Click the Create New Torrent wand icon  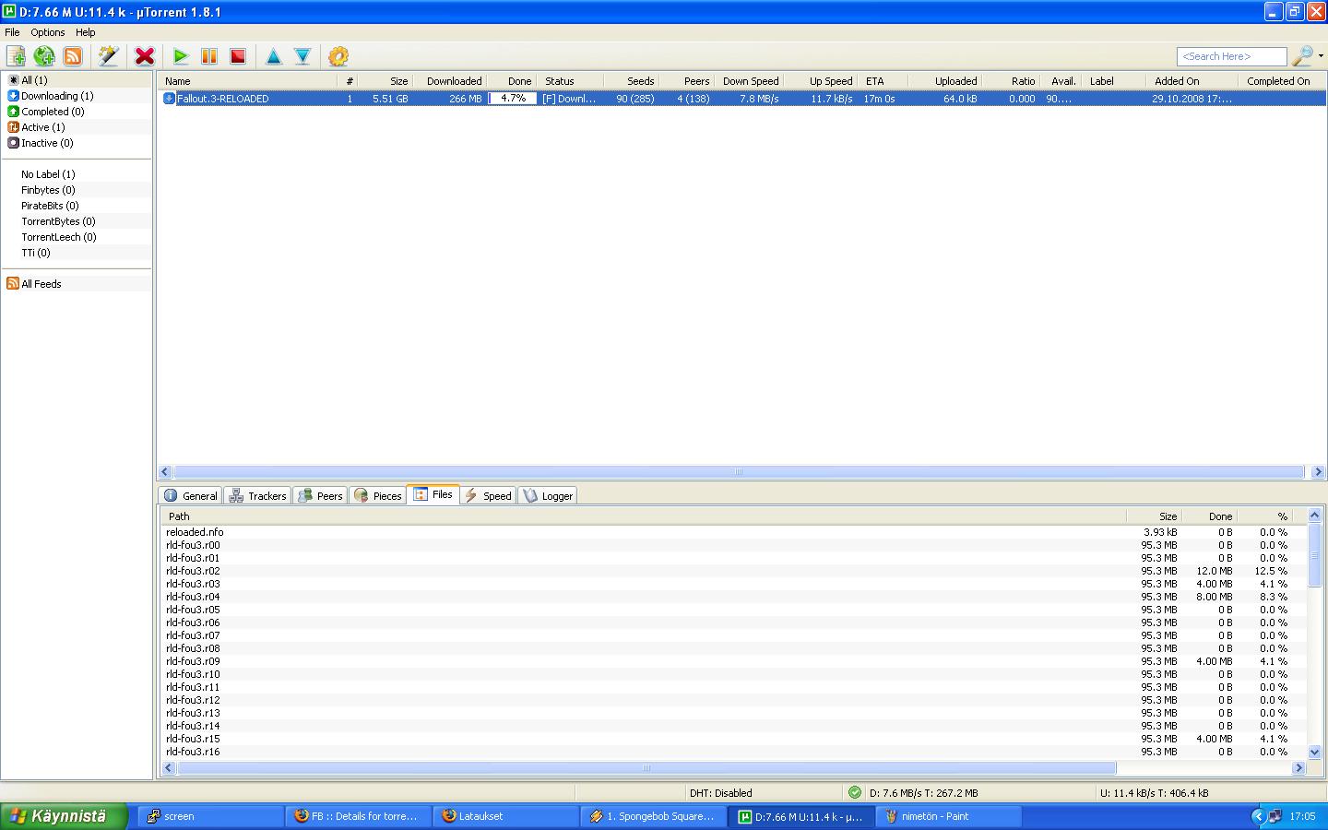(x=108, y=56)
